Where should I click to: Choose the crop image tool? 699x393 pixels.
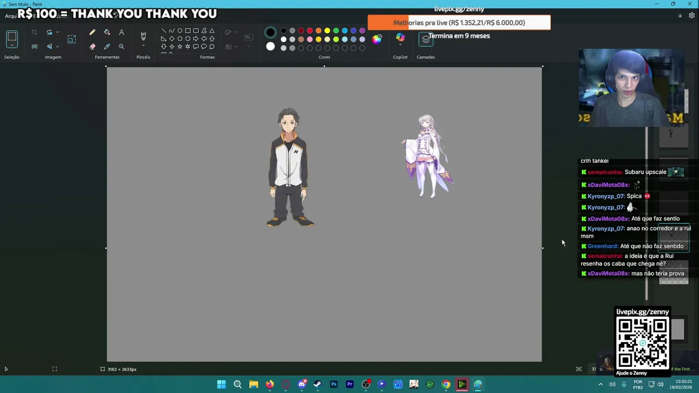pos(34,32)
